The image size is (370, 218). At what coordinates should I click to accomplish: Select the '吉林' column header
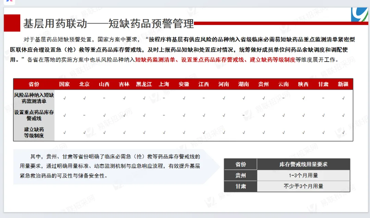pyautogui.click(x=124, y=84)
